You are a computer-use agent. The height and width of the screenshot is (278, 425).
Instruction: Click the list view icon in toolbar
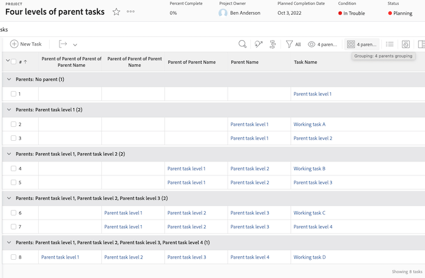pos(390,44)
